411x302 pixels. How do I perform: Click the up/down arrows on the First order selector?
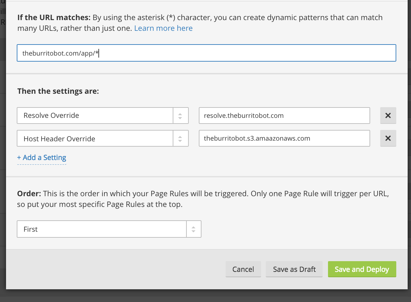pyautogui.click(x=193, y=229)
